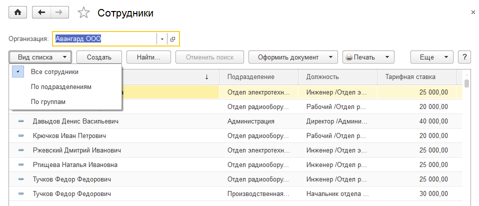Click the Home icon button

[x=17, y=13]
